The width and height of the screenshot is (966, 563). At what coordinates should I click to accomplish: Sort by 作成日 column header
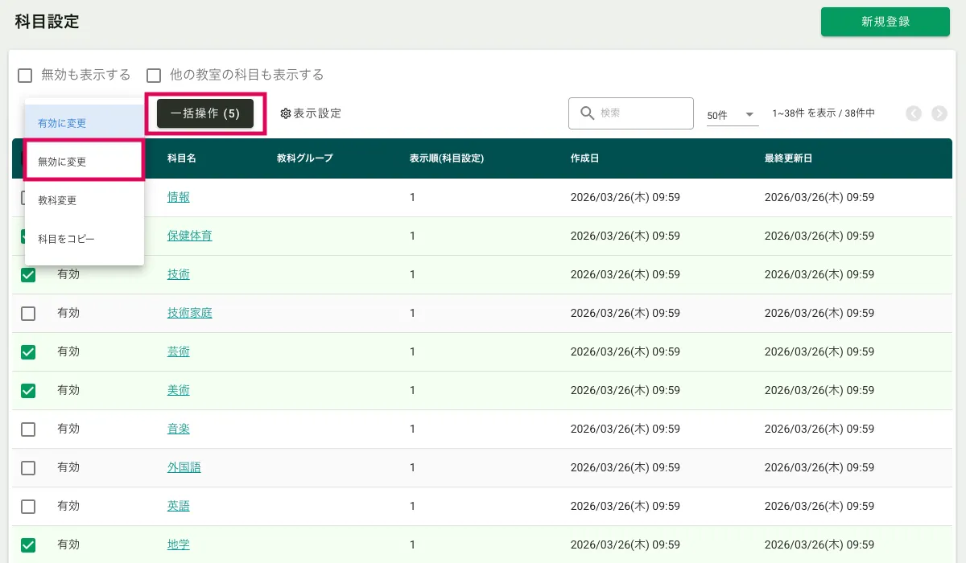tap(584, 158)
